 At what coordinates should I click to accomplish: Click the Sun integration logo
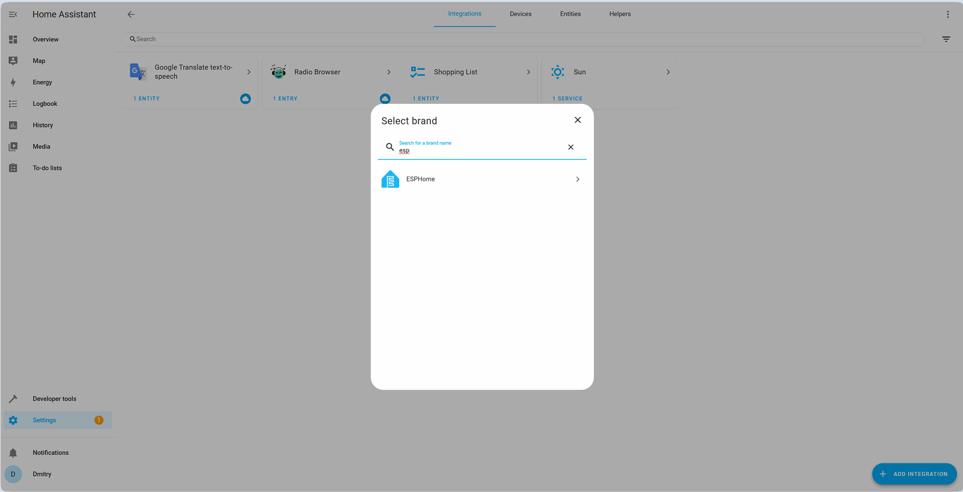558,72
